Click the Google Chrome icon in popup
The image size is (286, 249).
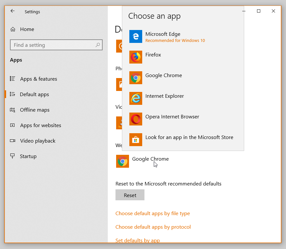(136, 78)
